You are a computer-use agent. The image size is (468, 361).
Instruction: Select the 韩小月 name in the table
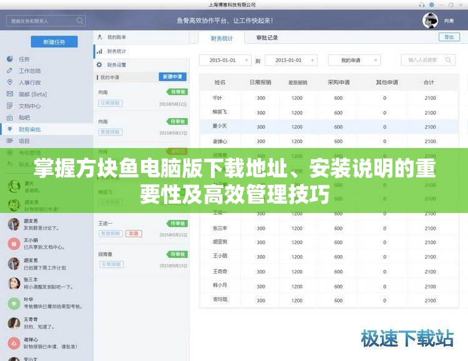(x=220, y=285)
